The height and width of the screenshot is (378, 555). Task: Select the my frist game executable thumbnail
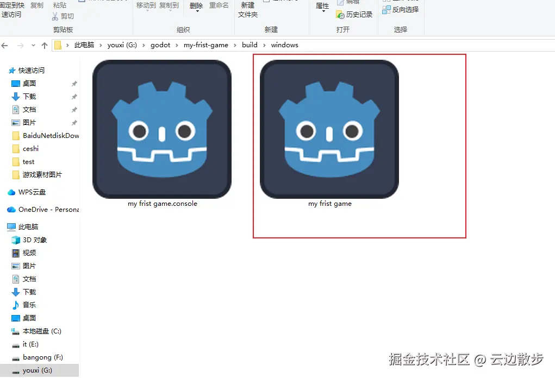pos(329,129)
